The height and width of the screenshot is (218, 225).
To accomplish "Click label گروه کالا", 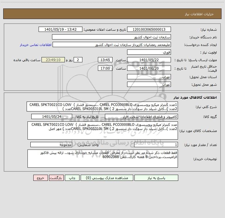I will (x=210, y=117).
